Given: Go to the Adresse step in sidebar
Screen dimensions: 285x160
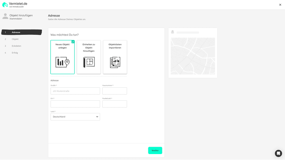Looking at the screenshot, I should [x=16, y=32].
